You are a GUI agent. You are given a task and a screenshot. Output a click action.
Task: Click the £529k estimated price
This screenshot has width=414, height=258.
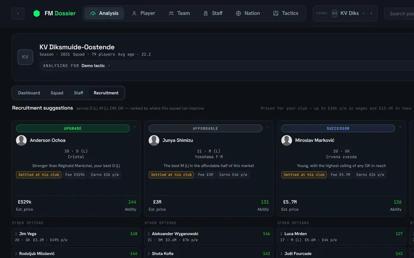coord(25,202)
